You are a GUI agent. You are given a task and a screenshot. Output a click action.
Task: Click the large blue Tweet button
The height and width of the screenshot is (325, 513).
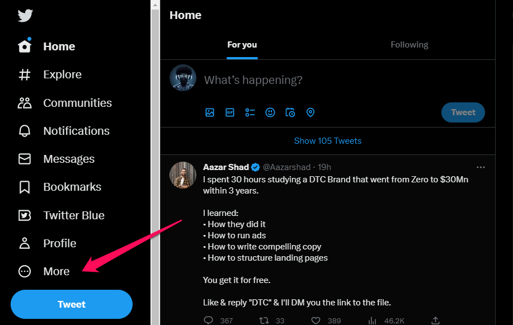tap(72, 304)
